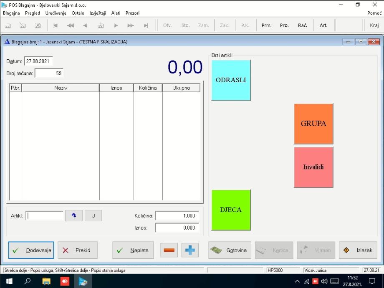Viewport: 384px width, 288px height.
Task: Click the red minus quantity button
Action: coord(169,250)
